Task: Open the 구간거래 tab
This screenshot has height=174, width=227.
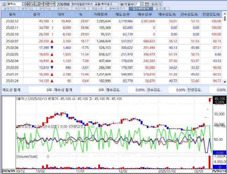Action: click(x=80, y=8)
